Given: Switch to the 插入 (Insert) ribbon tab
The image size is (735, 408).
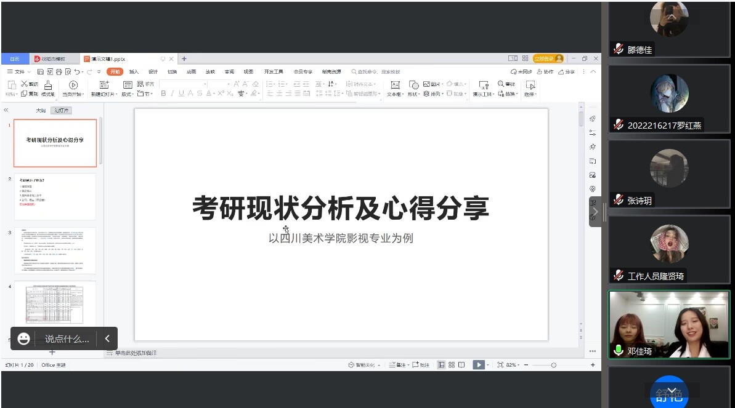Looking at the screenshot, I should pos(134,72).
